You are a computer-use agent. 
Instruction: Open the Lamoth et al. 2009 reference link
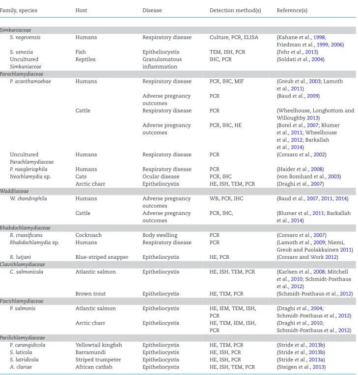pos(319,243)
